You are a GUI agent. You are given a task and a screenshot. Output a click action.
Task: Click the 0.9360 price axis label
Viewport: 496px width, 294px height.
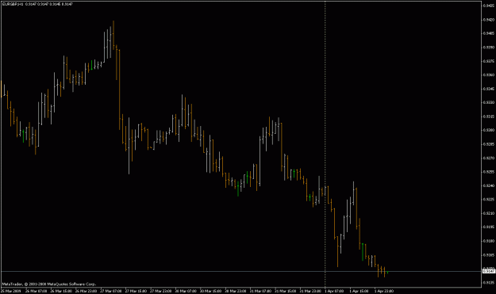pyautogui.click(x=489, y=74)
